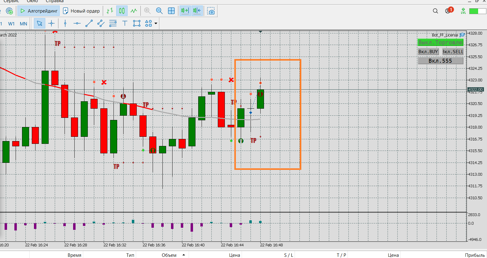Image resolution: width=487 pixels, height=258 pixels.
Task: Toggle the Алготрейдинг button
Action: 39,11
